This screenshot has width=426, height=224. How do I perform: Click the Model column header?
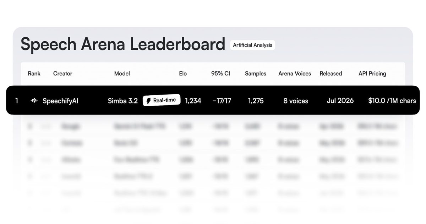[x=122, y=74]
